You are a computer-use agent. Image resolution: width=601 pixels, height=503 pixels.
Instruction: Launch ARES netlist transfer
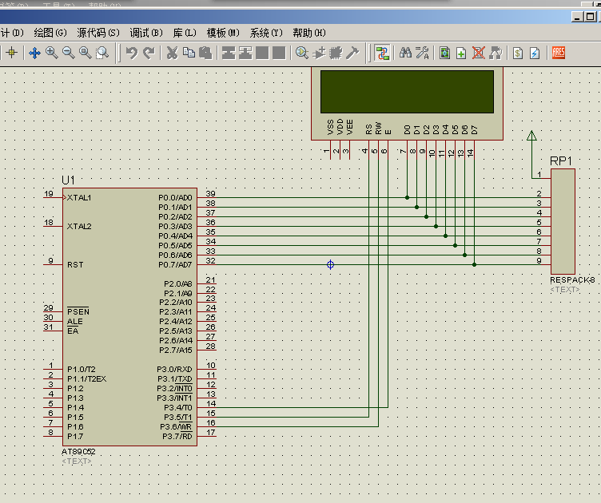click(x=559, y=53)
